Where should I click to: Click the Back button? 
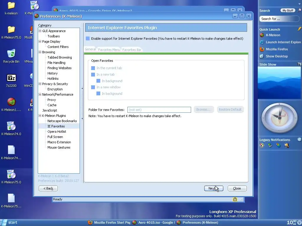pyautogui.click(x=48, y=188)
